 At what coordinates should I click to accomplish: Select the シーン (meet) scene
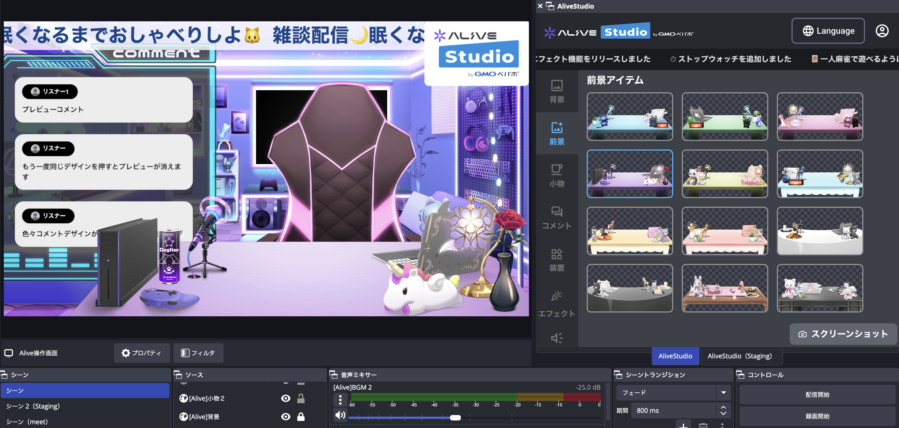click(85, 422)
